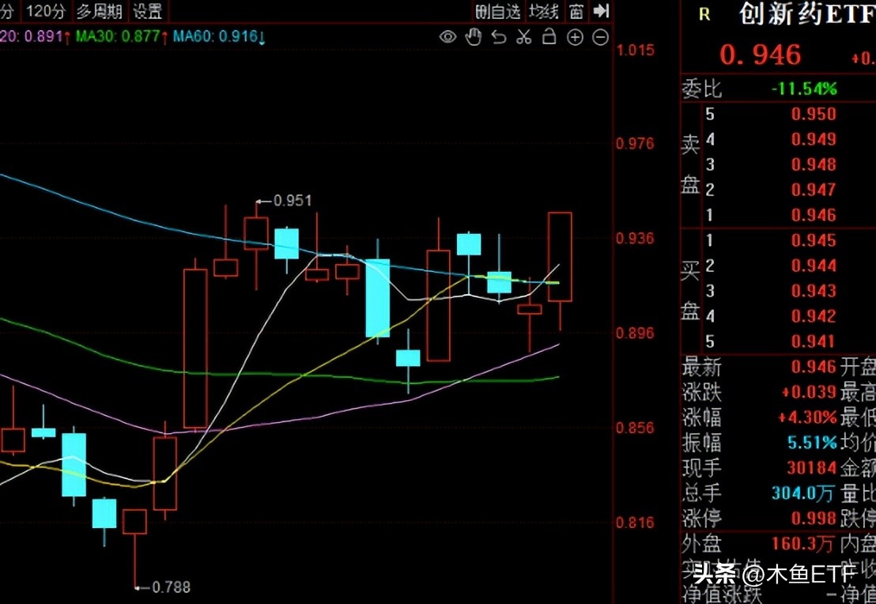Click the R marker beside the ETF name
The height and width of the screenshot is (604, 876).
click(x=704, y=14)
